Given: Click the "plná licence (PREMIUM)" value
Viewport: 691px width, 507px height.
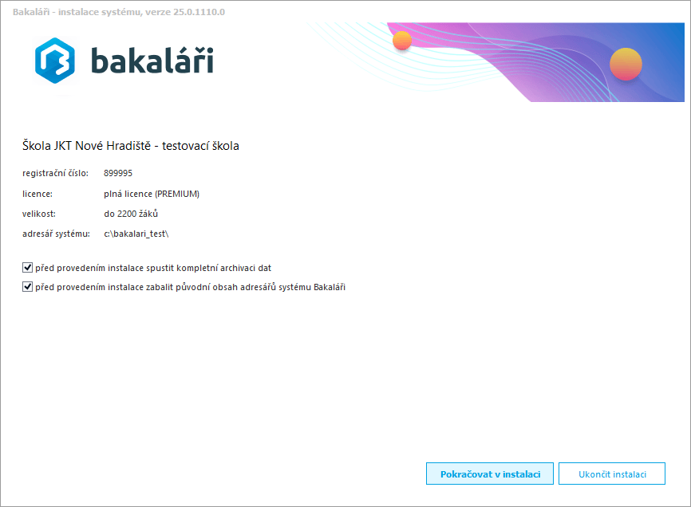Looking at the screenshot, I should point(152,194).
